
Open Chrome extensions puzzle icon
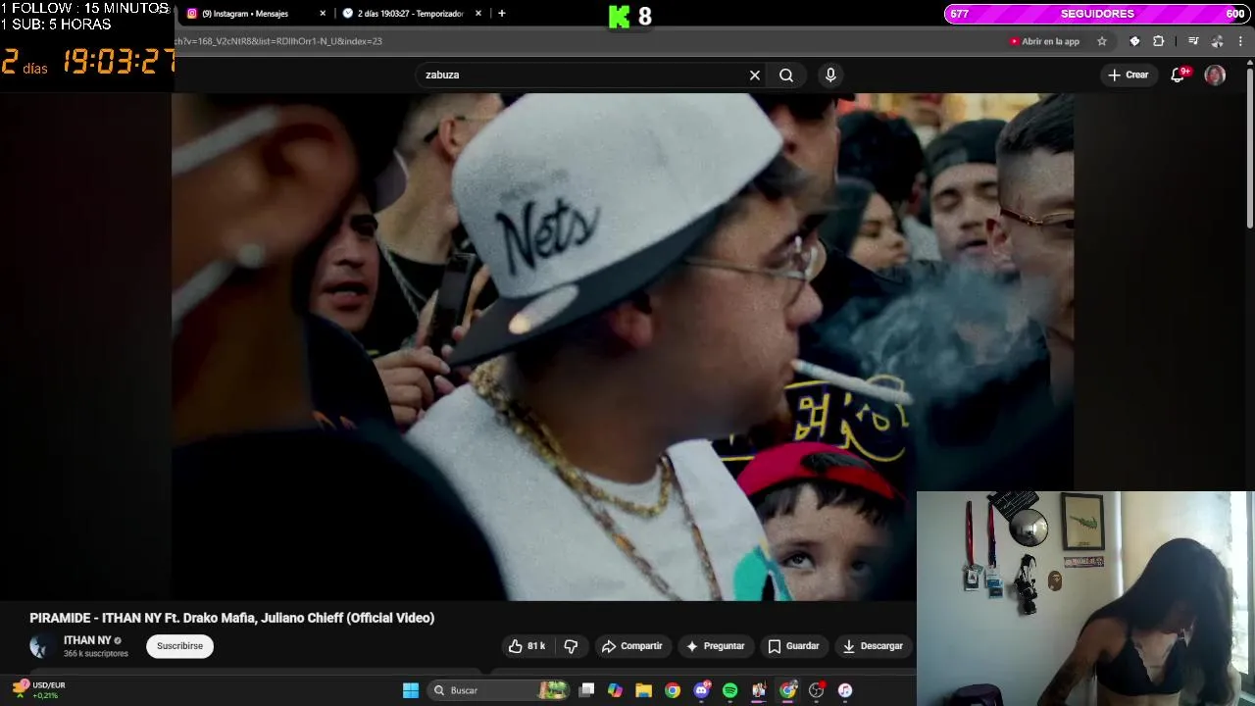coord(1159,41)
